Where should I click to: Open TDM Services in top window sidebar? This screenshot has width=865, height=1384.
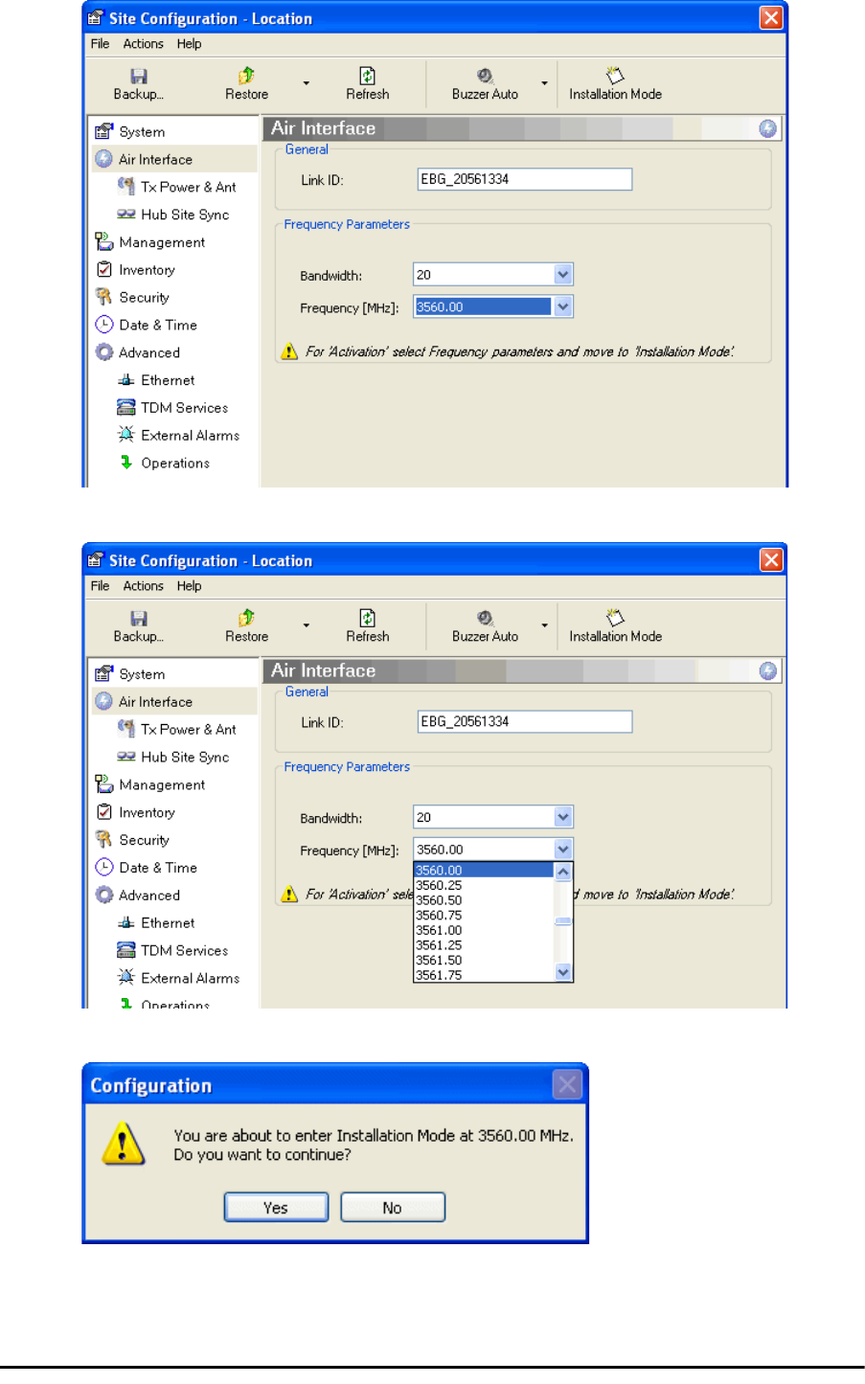point(187,408)
